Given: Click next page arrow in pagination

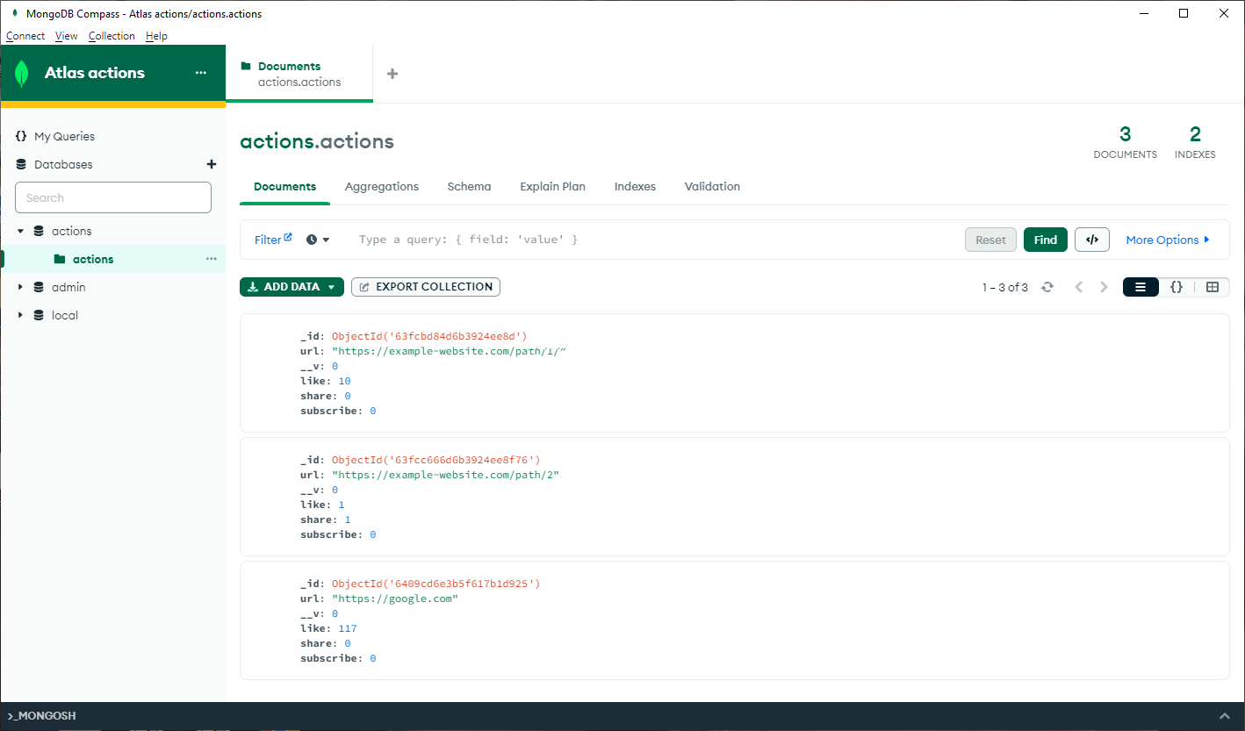Looking at the screenshot, I should coord(1104,286).
